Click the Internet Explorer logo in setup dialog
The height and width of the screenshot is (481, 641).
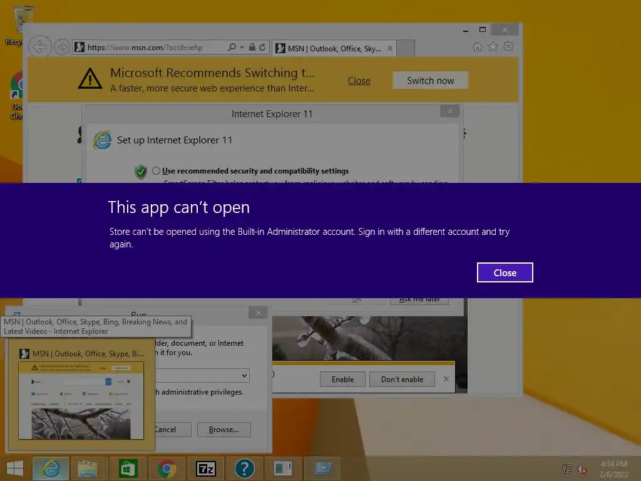(102, 140)
